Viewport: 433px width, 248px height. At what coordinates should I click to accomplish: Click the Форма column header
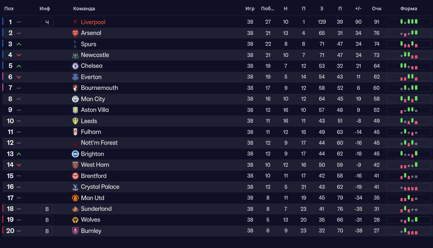pos(409,8)
